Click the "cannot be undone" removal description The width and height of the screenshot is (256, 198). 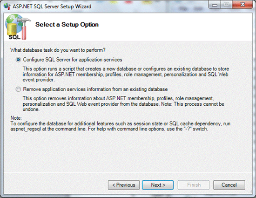click(x=123, y=104)
